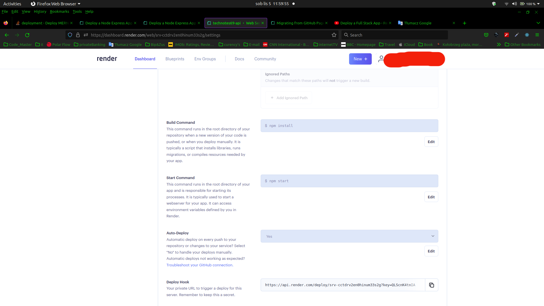The height and width of the screenshot is (306, 544).
Task: Open the list all tabs dropdown
Action: (538, 23)
